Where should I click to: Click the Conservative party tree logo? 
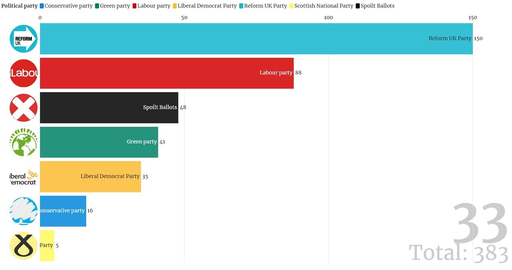pos(23,211)
